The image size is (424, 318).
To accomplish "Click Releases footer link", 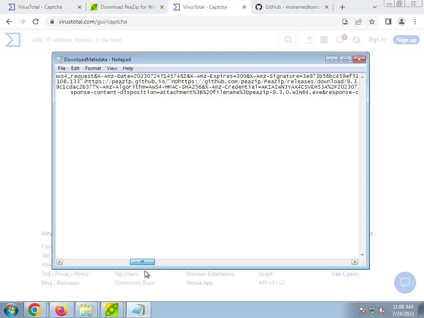I will (x=68, y=283).
